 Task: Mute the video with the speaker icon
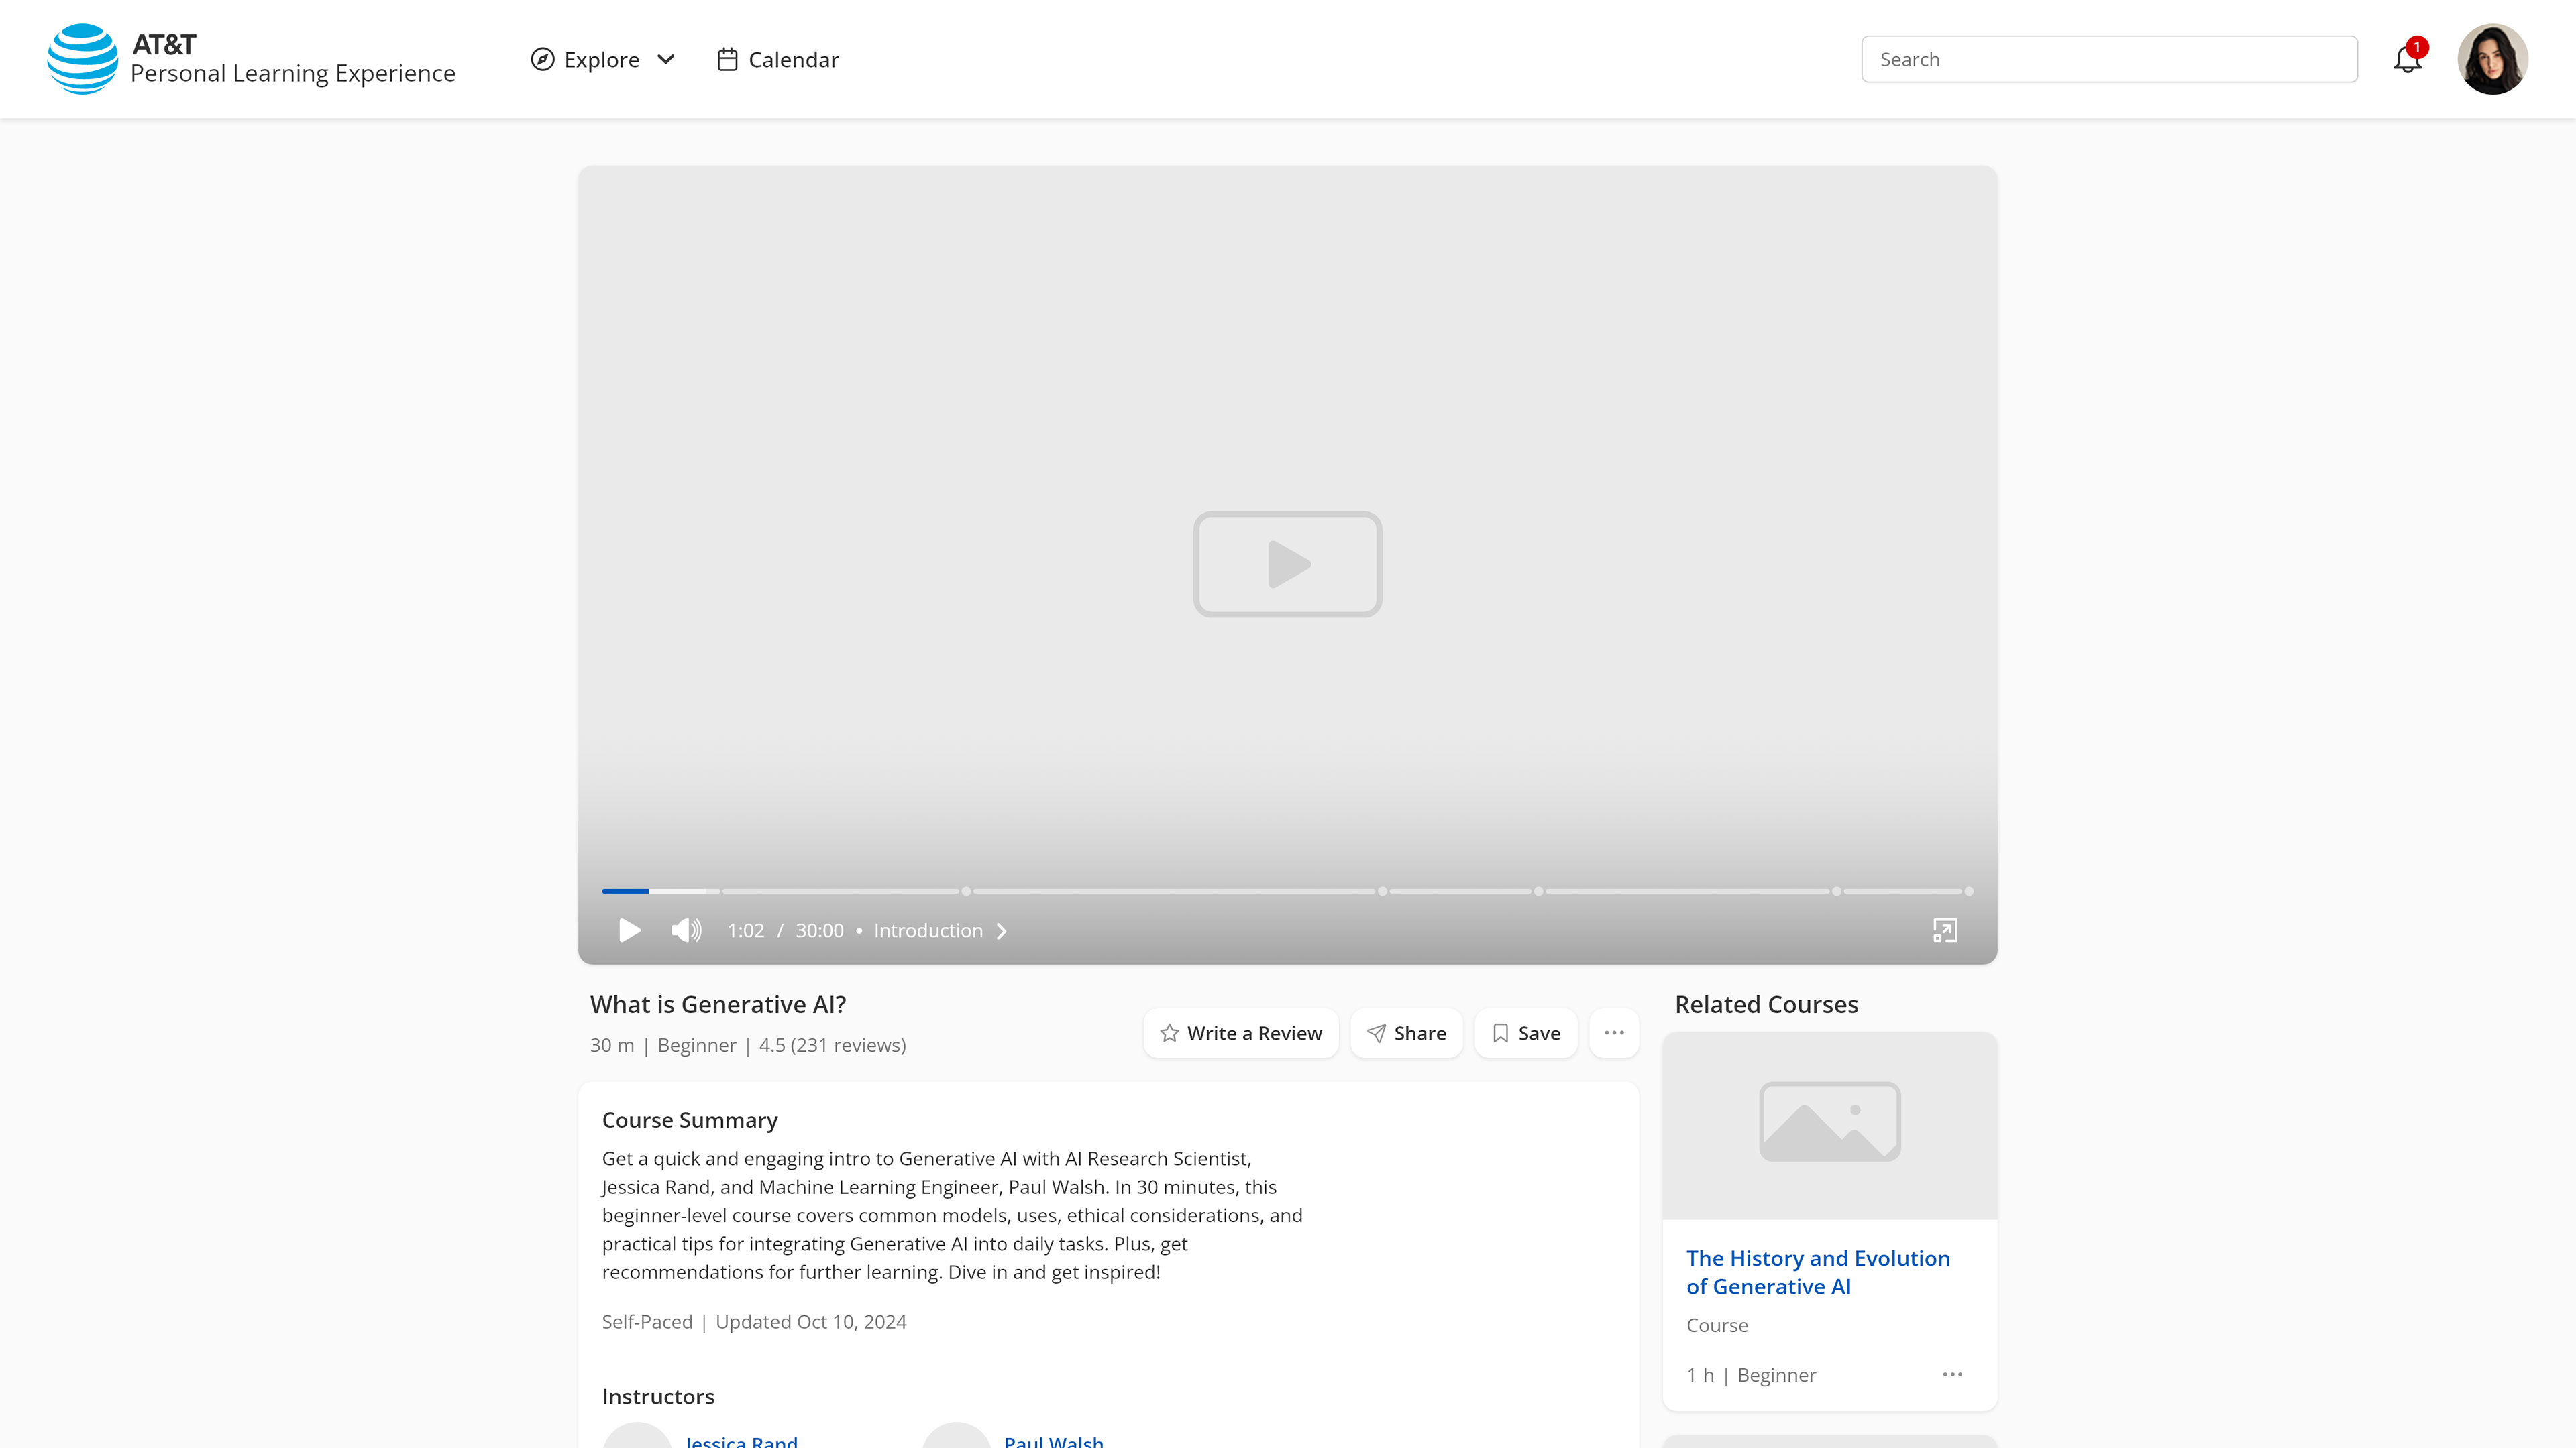click(x=686, y=930)
